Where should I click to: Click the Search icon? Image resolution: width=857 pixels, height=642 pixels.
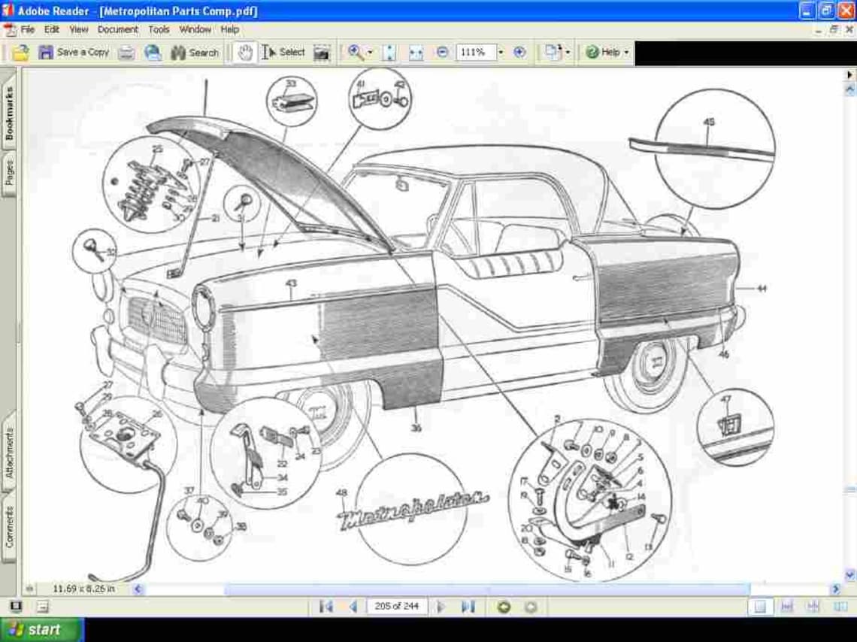coord(192,52)
